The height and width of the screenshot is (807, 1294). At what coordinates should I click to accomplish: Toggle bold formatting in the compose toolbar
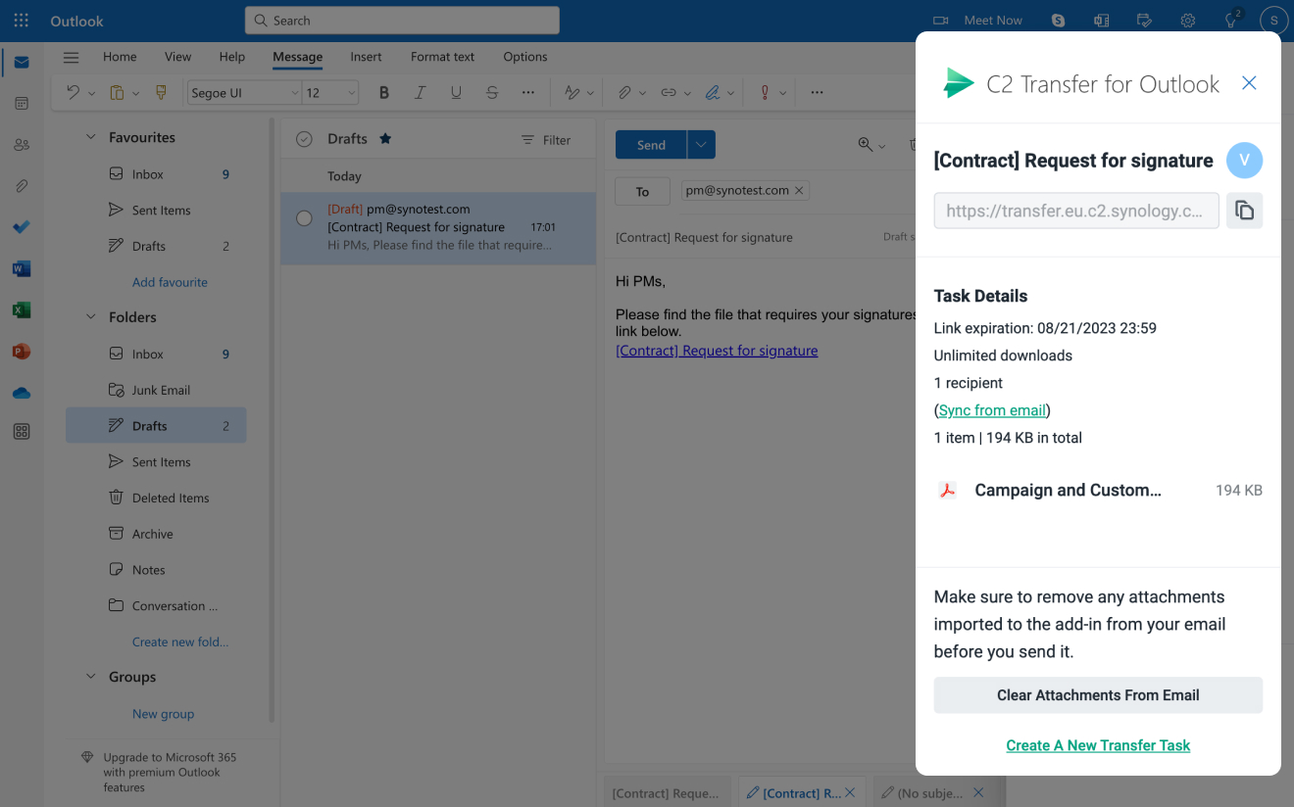[x=383, y=92]
